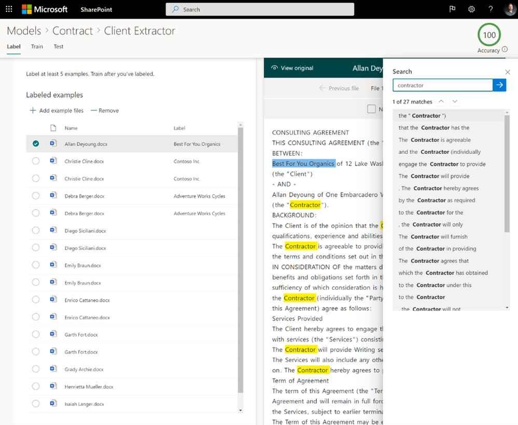Screen dimensions: 518x425
Task: Click the Previous file arrow
Action: pyautogui.click(x=322, y=88)
